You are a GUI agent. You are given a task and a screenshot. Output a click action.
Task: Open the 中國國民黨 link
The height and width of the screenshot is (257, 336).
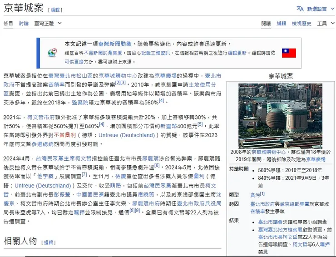(x=90, y=194)
